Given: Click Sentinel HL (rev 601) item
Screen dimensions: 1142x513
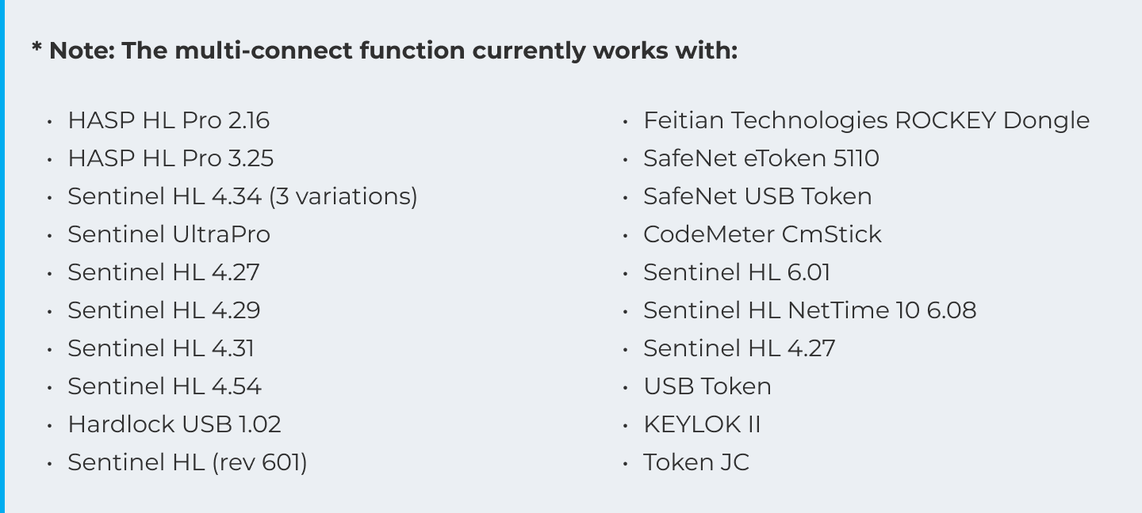Looking at the screenshot, I should point(187,462).
